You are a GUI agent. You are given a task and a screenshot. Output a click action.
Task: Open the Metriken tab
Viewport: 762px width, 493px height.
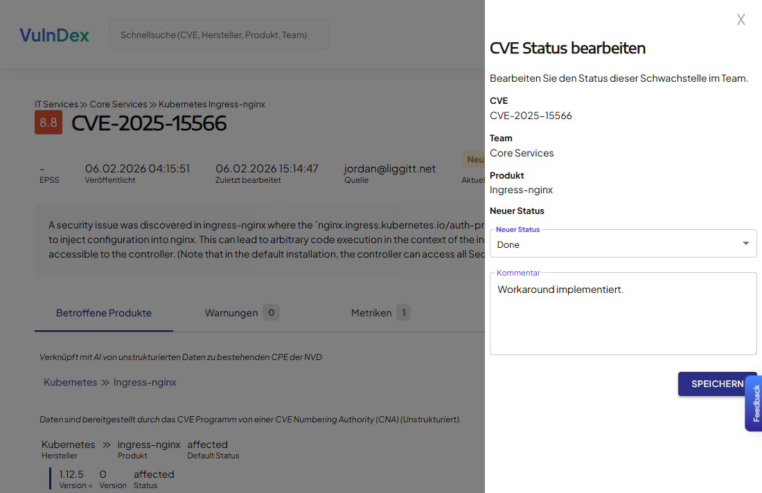tap(371, 312)
